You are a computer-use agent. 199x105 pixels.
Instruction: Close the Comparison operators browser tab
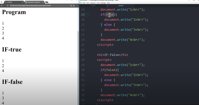[43, 2]
